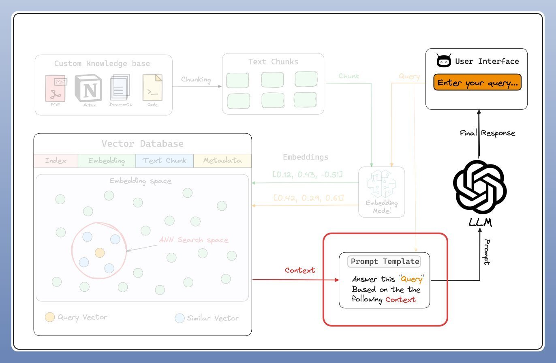Expand the Embedding space section

(x=141, y=181)
